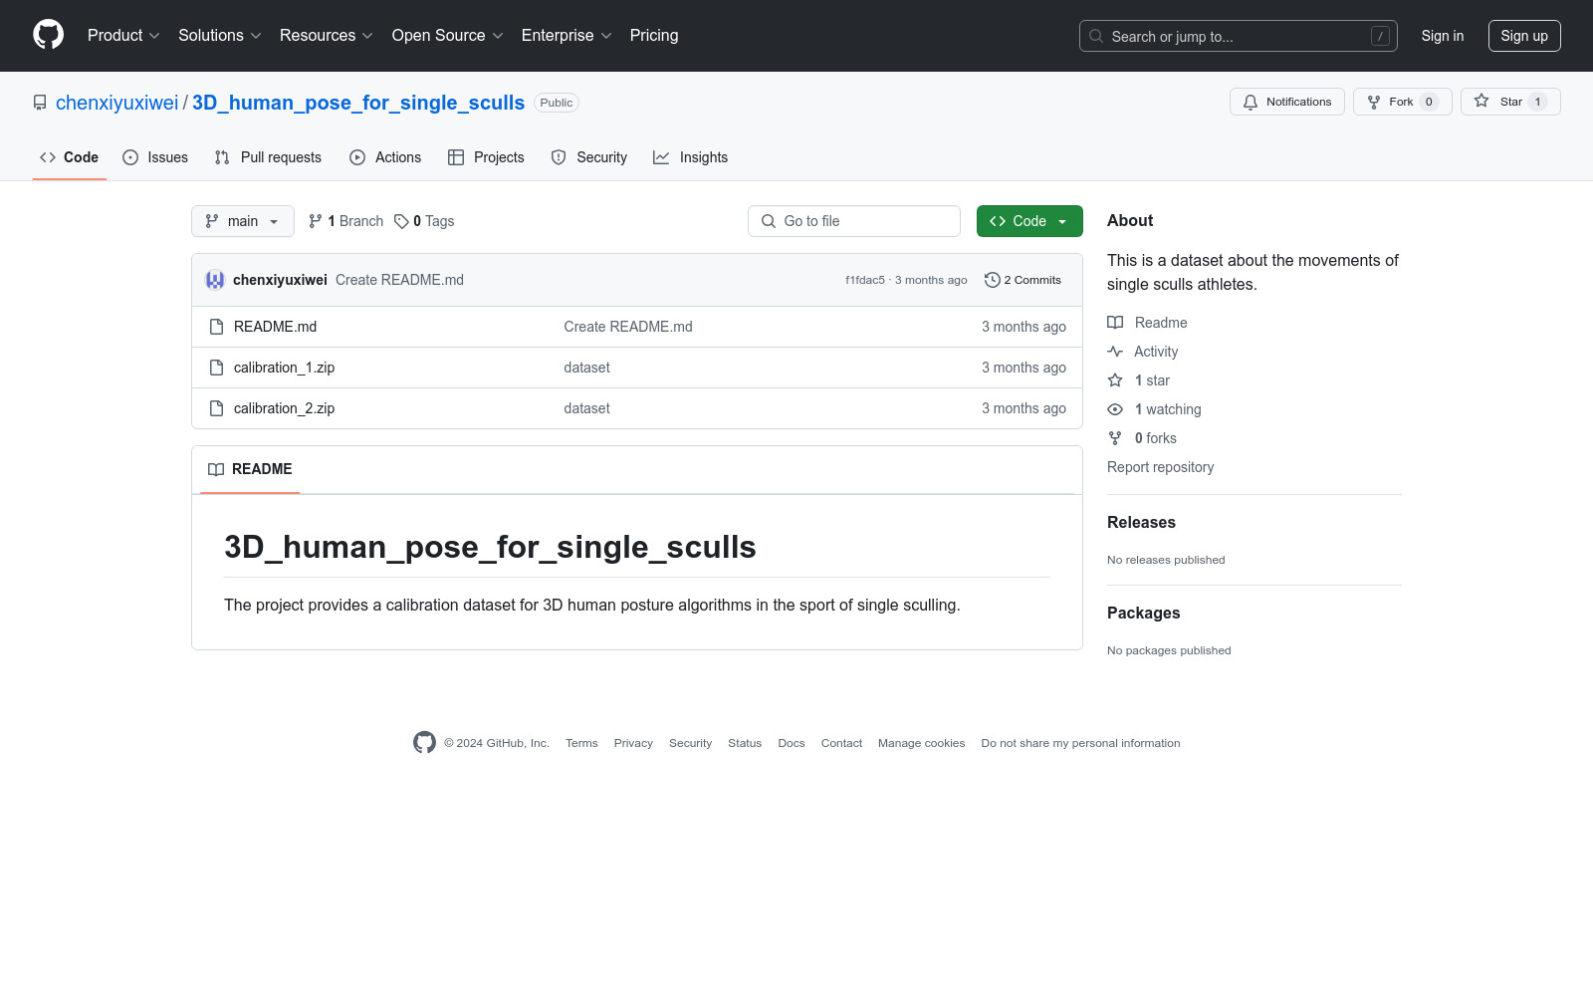Click the fork icon beside 0 forks
This screenshot has width=1593, height=996.
[1115, 438]
